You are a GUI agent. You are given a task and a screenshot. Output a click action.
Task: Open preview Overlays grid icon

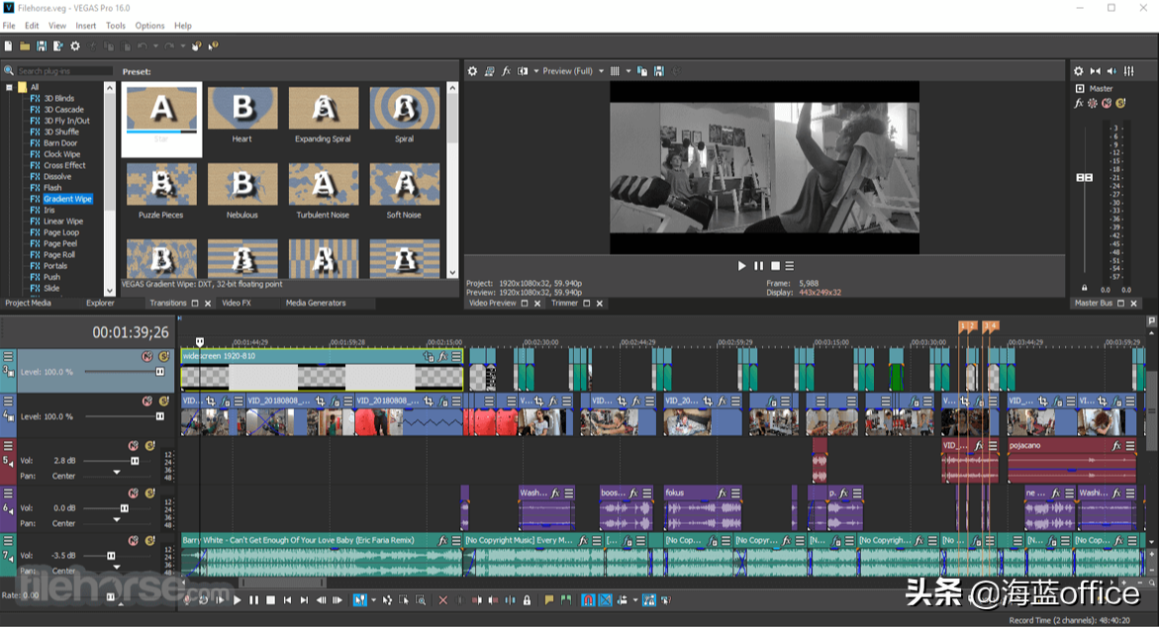[x=615, y=71]
